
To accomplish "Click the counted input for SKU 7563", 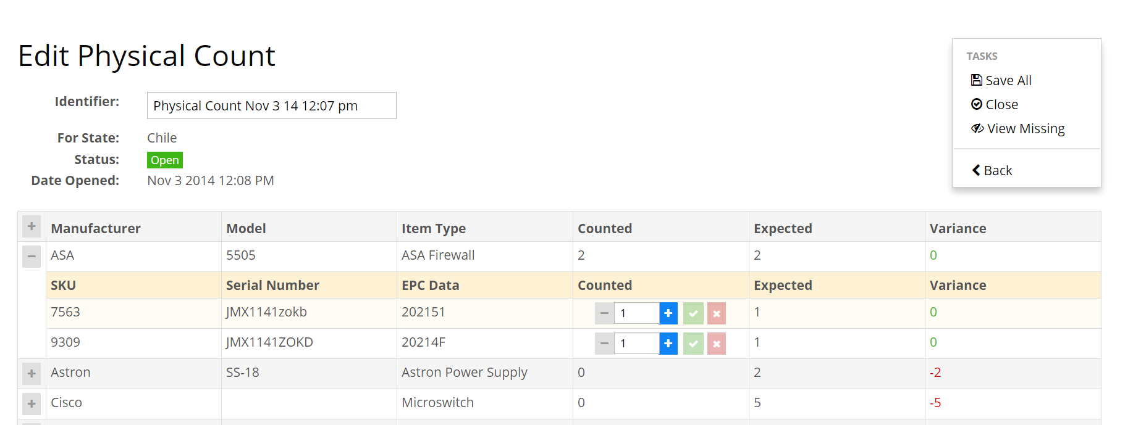I will click(x=636, y=313).
